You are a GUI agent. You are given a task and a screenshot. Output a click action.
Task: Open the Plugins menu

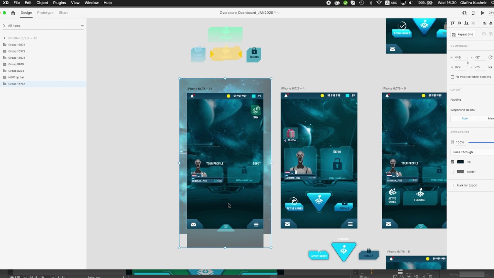pyautogui.click(x=59, y=3)
